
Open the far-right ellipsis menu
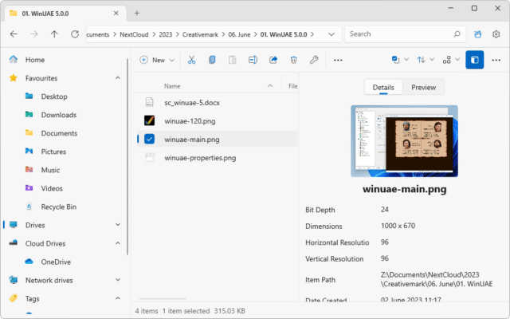pyautogui.click(x=496, y=60)
